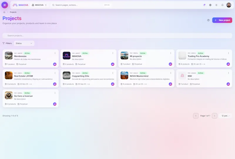Open Copywriting Elite options menu
235x159 pixels.
point(113,73)
